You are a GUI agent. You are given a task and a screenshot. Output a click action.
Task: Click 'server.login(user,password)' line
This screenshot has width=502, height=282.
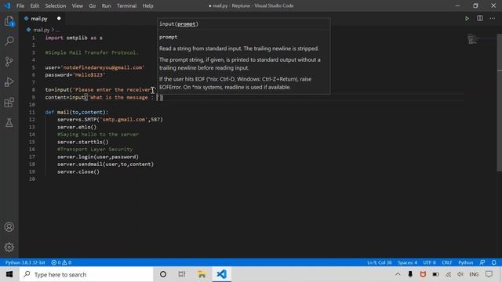[x=98, y=157]
